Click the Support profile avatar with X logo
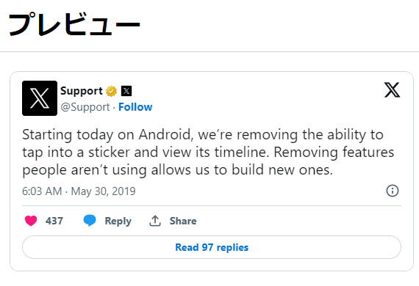Screen dimensions: 419x286 (x=40, y=98)
